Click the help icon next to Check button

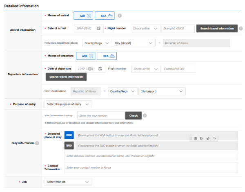[x=145, y=115]
